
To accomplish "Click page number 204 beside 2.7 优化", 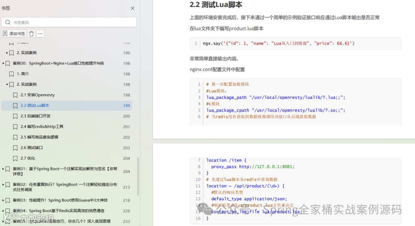I will pos(126,158).
